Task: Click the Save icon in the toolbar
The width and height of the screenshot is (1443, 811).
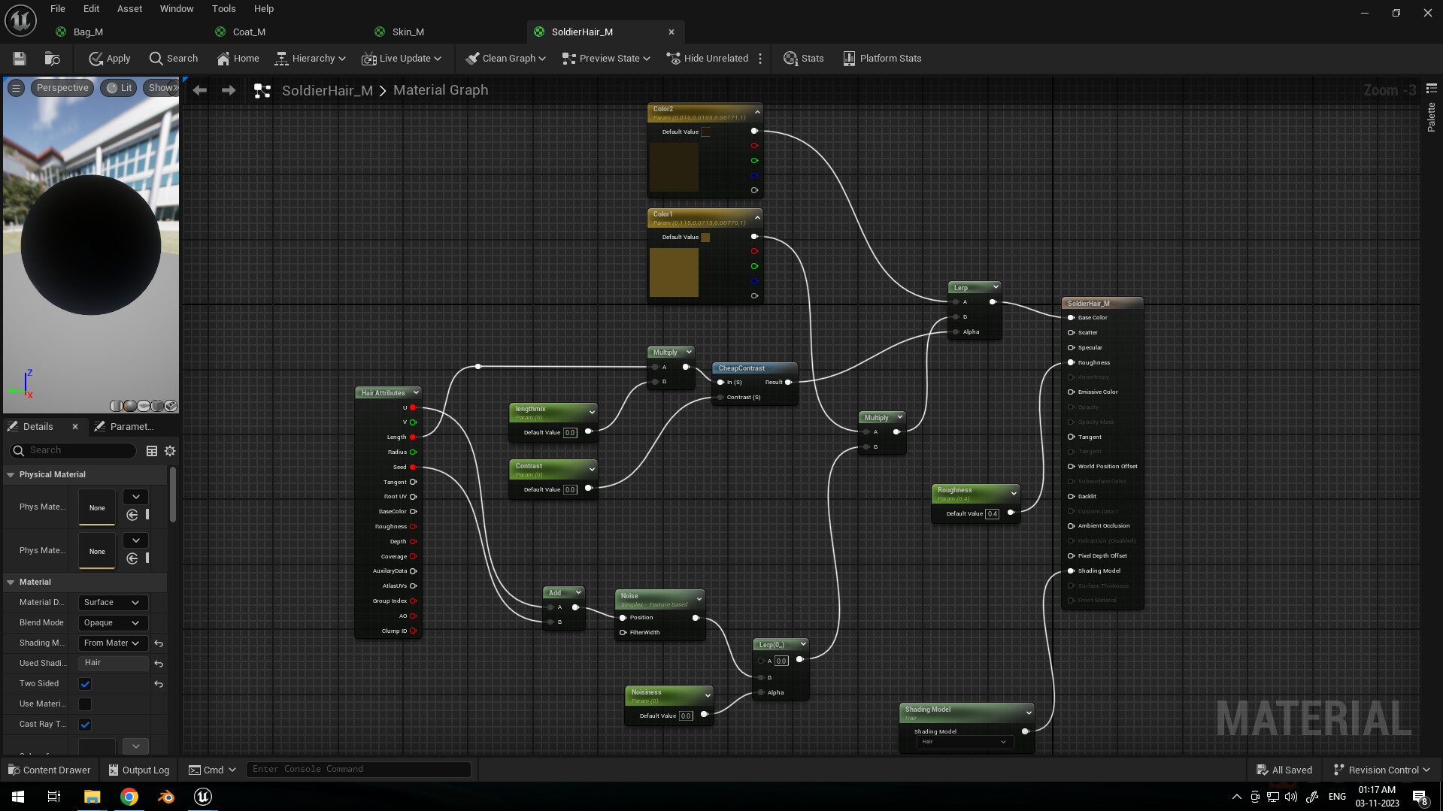Action: (20, 59)
